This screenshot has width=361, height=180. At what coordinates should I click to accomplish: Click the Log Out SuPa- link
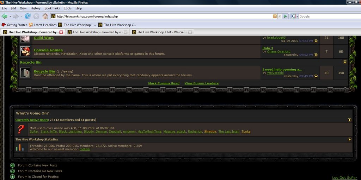point(345,178)
